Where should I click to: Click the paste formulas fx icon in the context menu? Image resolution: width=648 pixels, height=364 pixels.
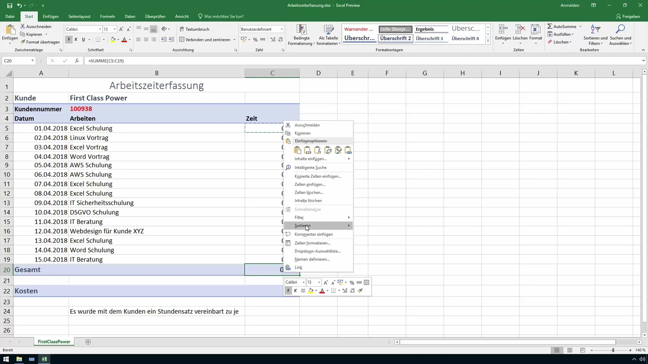click(318, 150)
